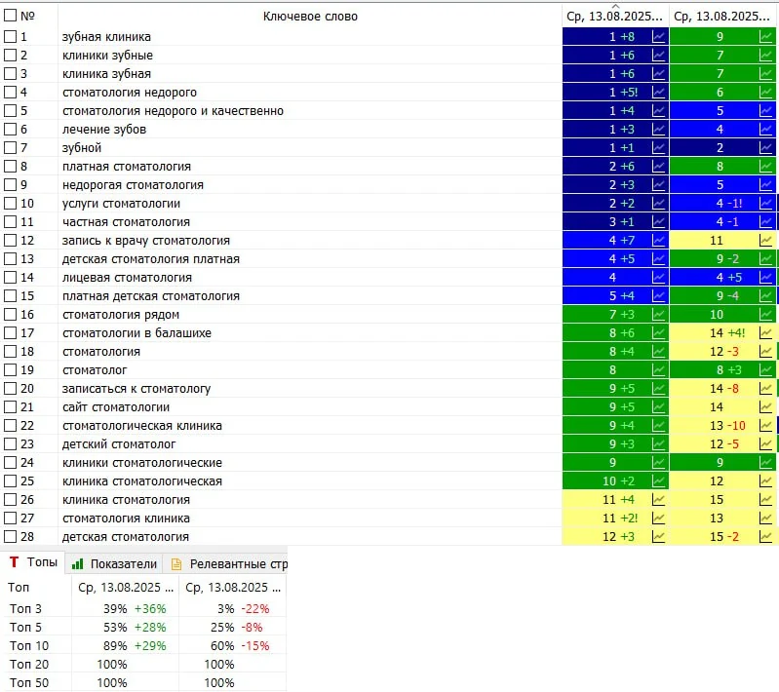Click '39%' value for Топ 3
Image resolution: width=779 pixels, height=692 pixels.
click(115, 608)
